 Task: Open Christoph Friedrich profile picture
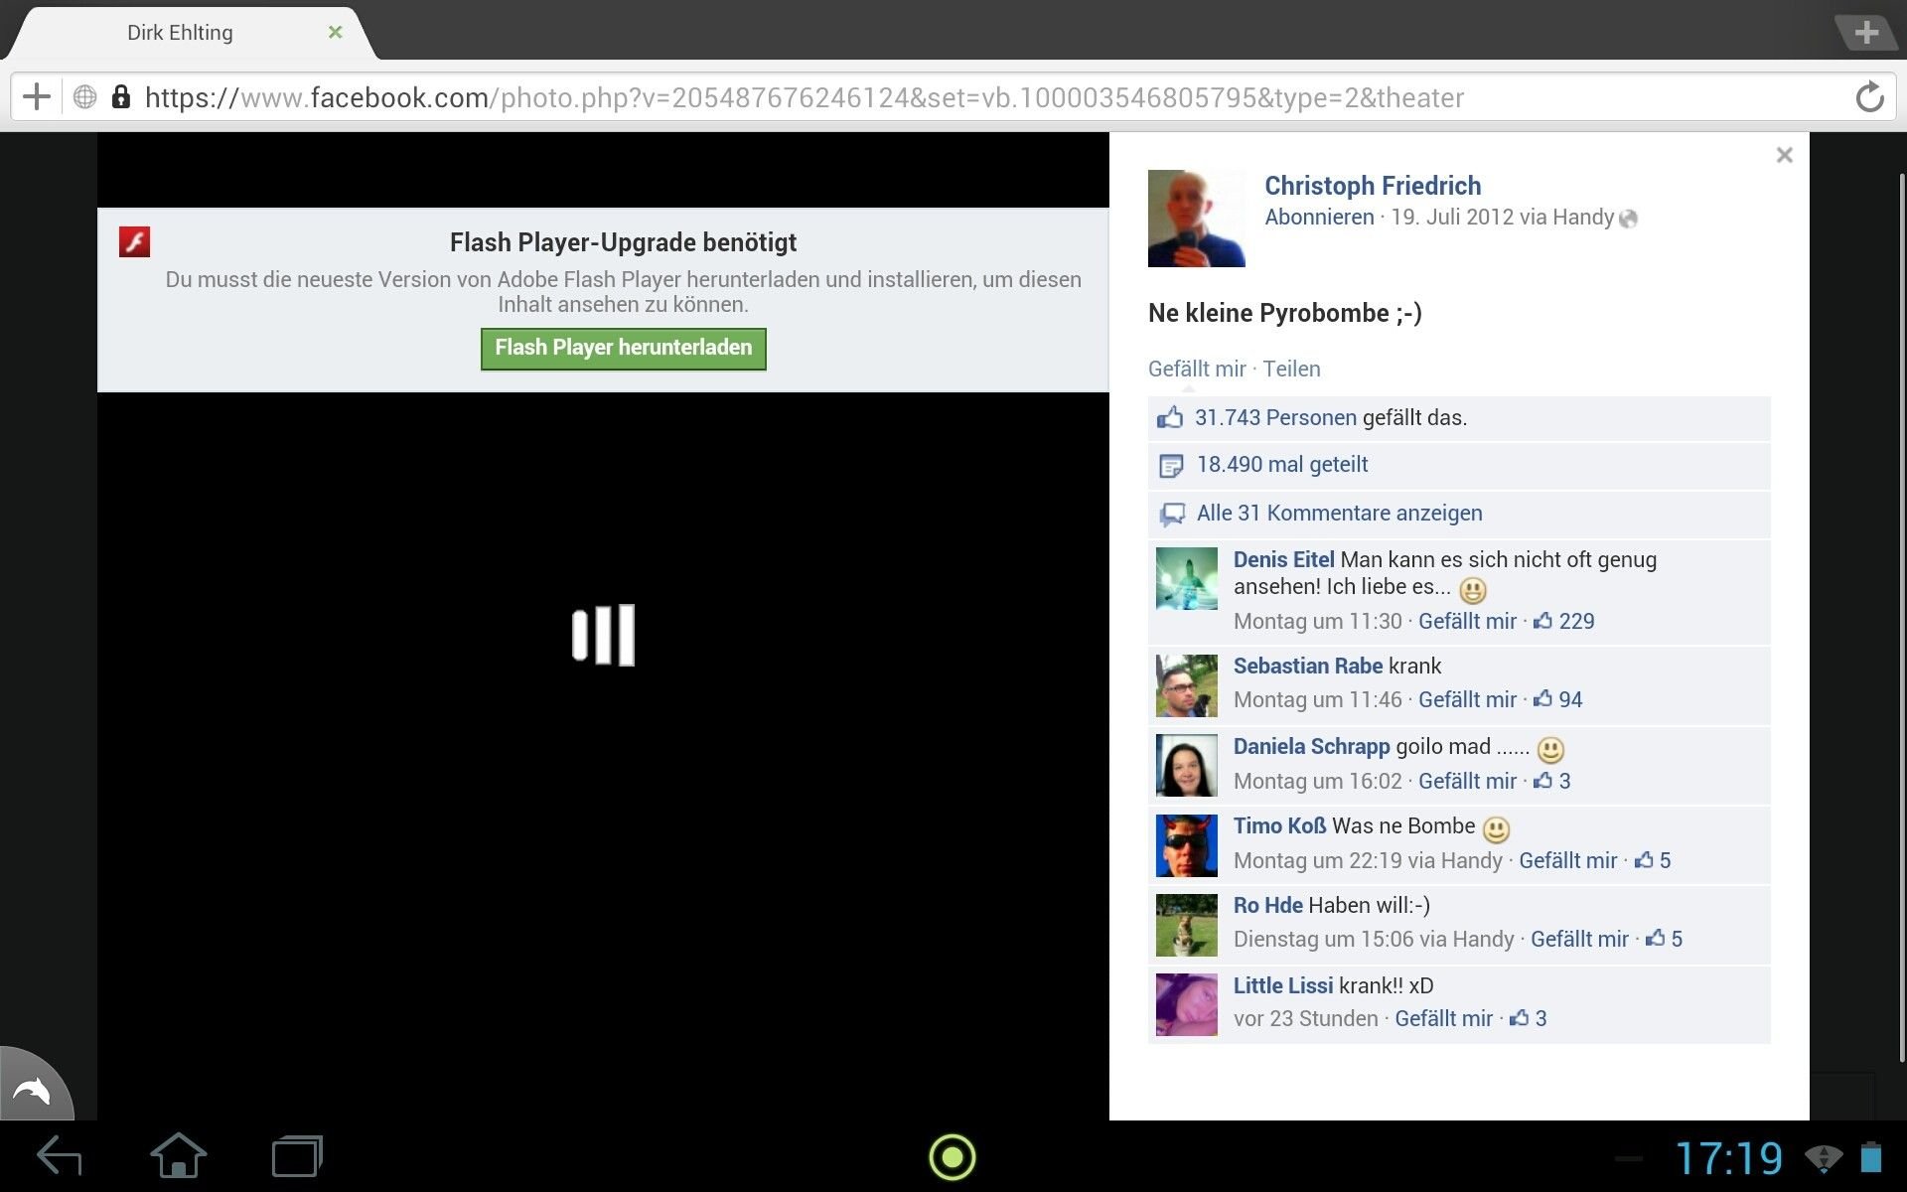point(1196,219)
